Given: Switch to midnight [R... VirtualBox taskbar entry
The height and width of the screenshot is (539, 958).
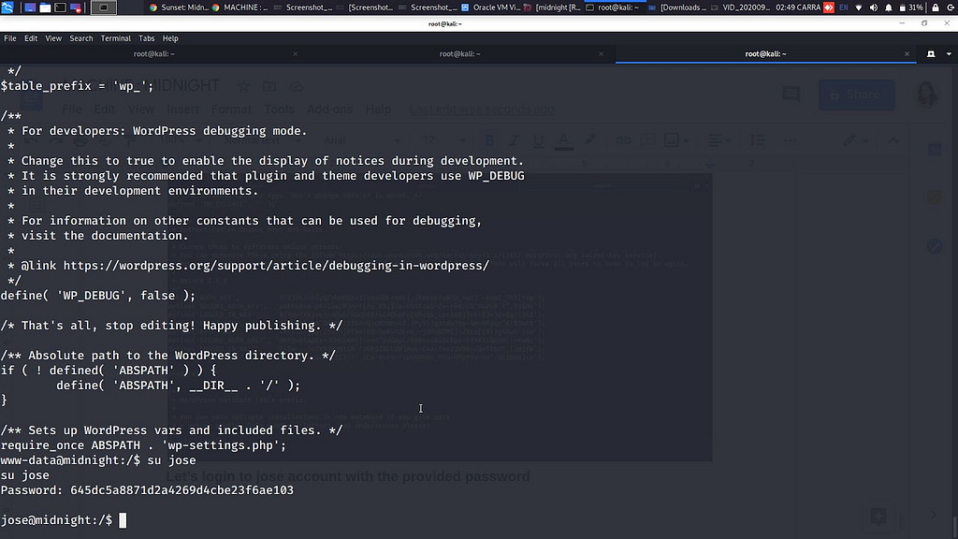Looking at the screenshot, I should coord(552,7).
